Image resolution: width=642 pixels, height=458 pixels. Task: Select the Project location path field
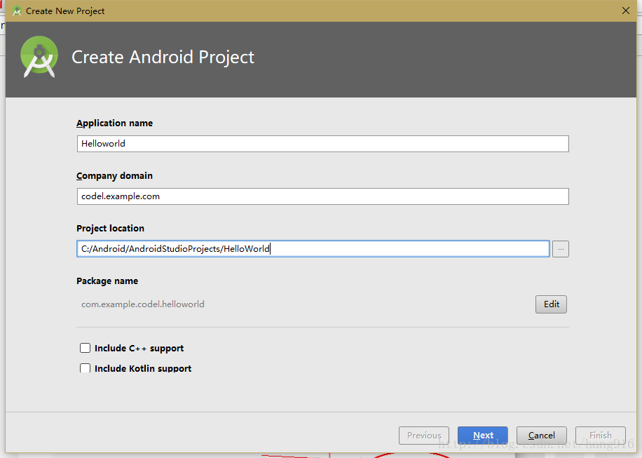(313, 249)
